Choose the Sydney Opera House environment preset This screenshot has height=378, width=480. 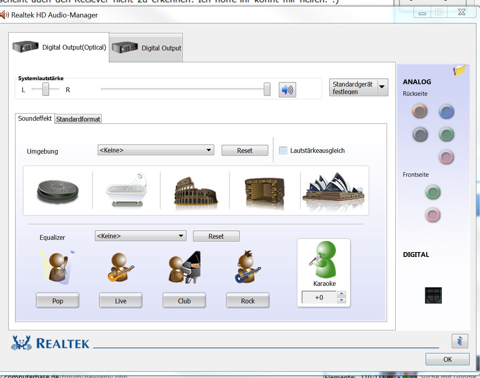334,191
